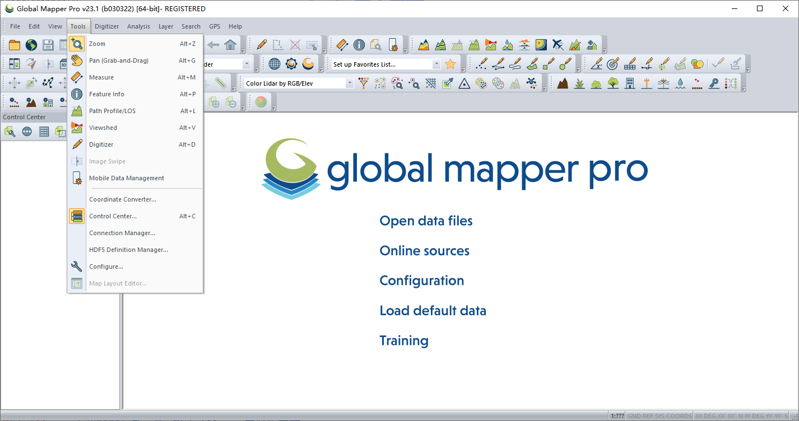
Task: Click the options ellipsis icon in Control Center
Action: (x=27, y=132)
